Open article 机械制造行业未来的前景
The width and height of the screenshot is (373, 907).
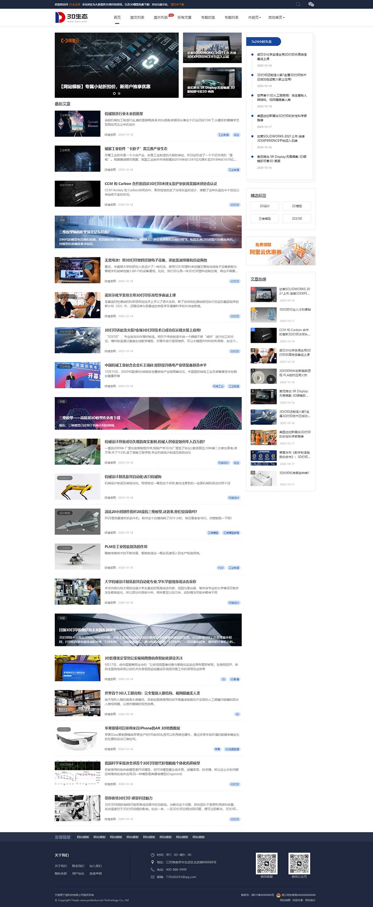coord(124,114)
